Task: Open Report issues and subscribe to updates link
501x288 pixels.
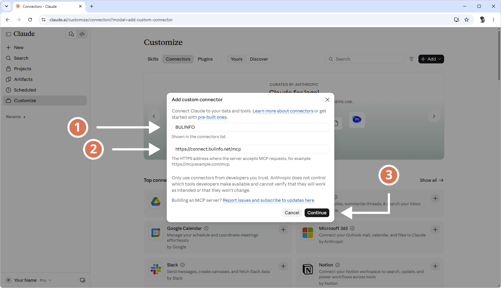Action: click(268, 200)
